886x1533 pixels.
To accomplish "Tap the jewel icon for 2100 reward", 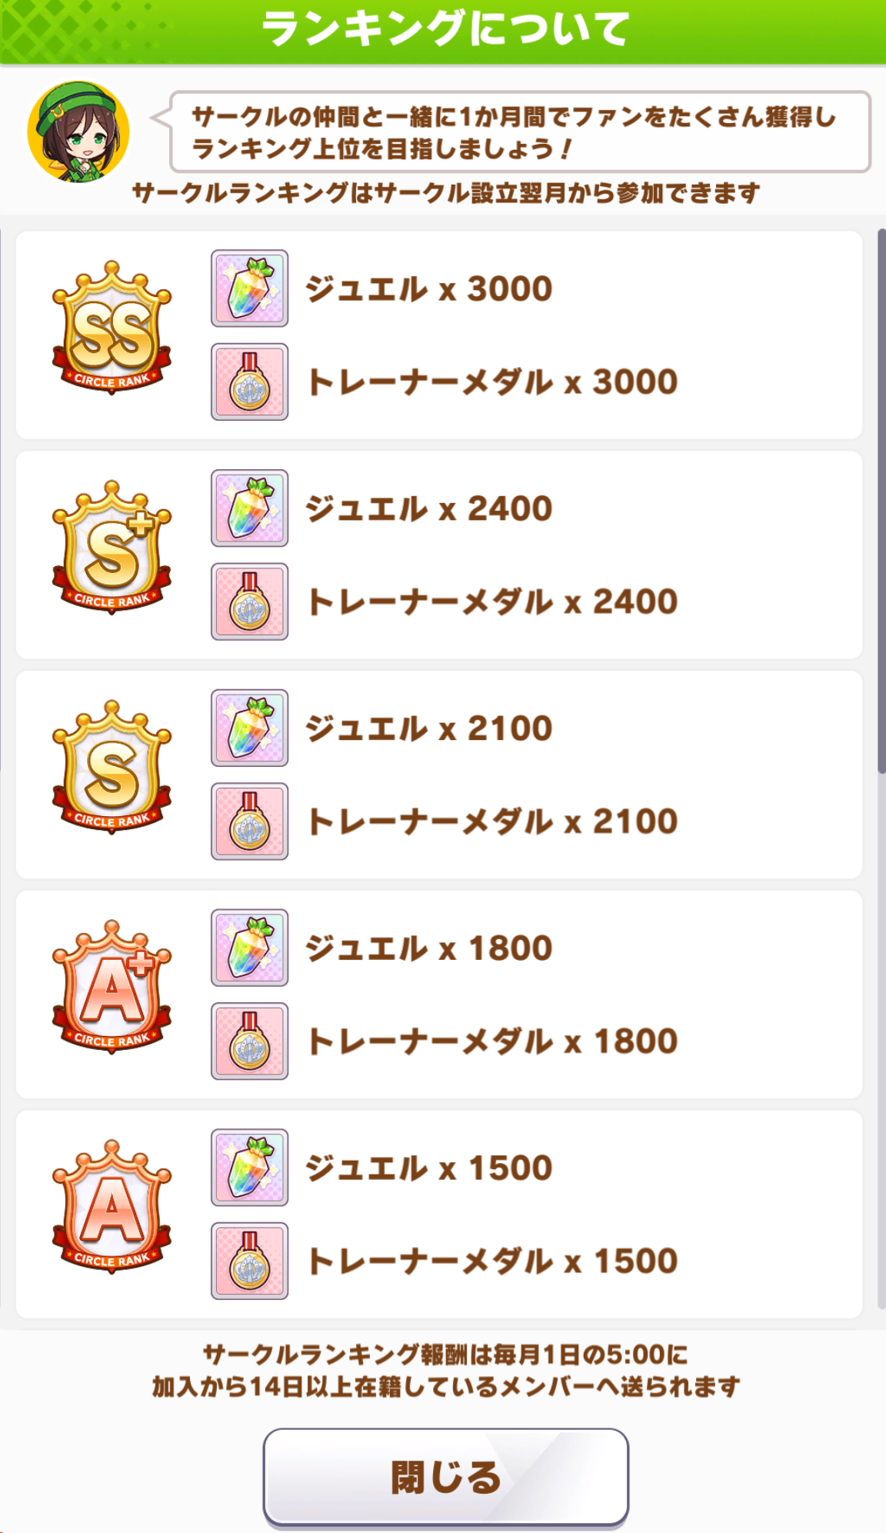I will pos(250,728).
